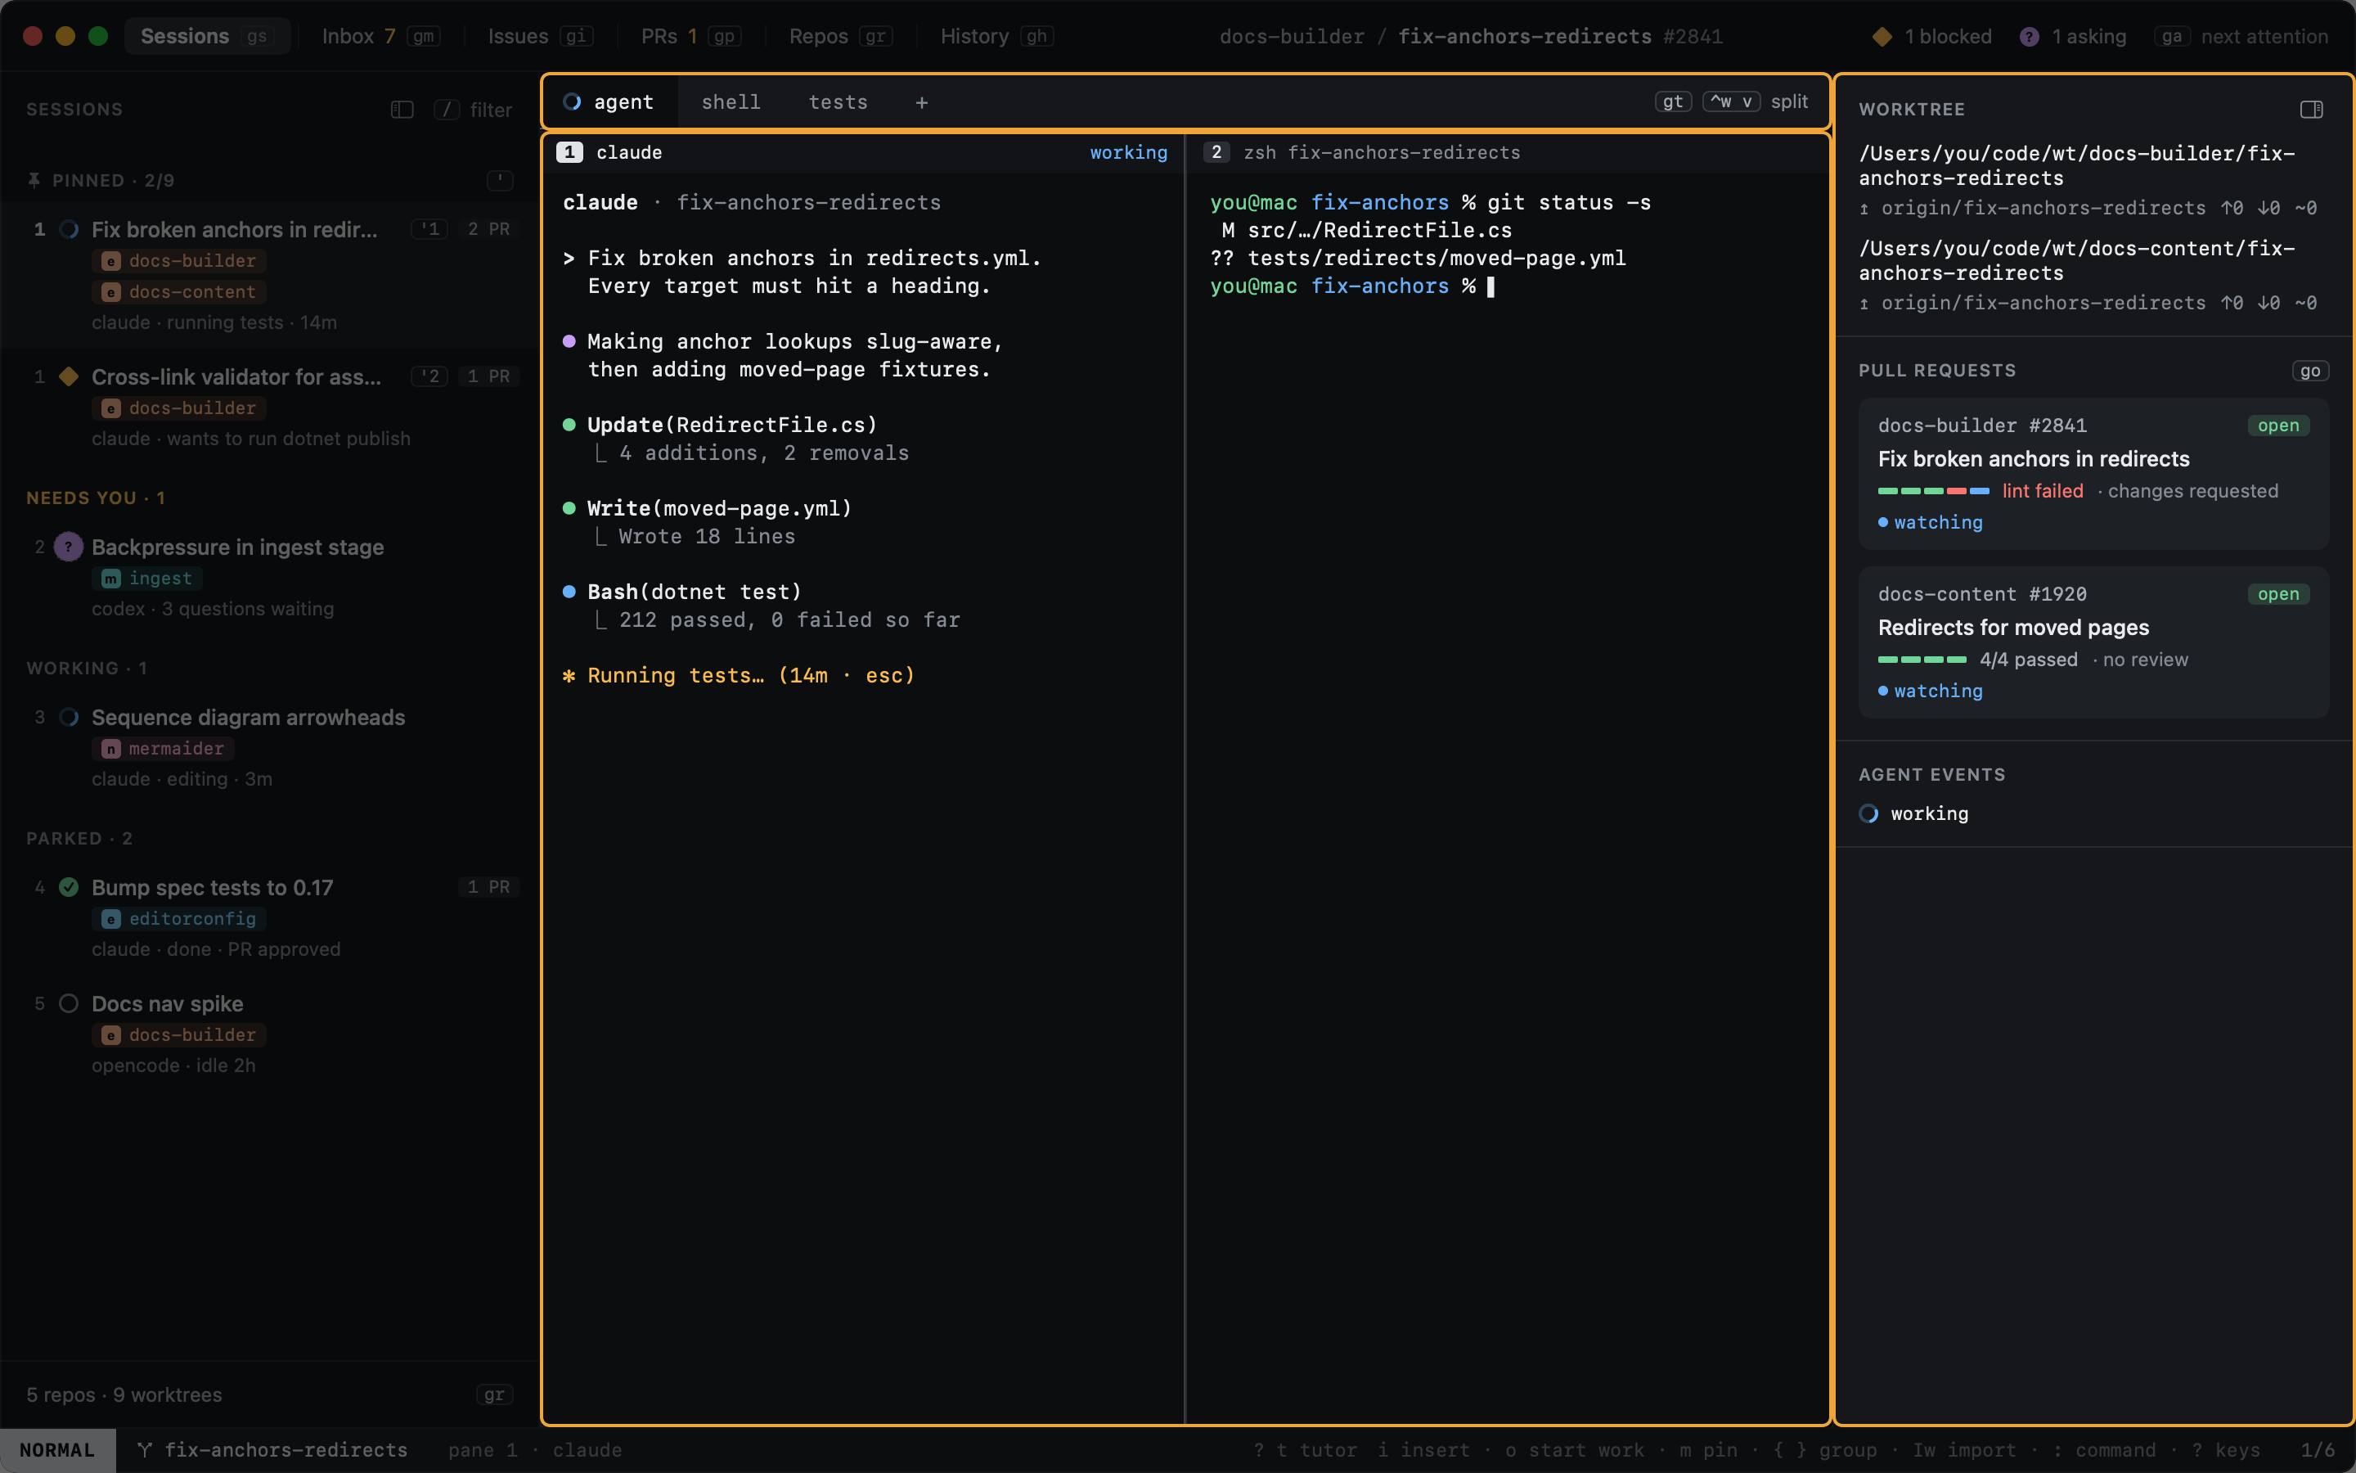Click the 2 PR badge on Fix broken anchors
2356x1473 pixels.
[x=488, y=229]
